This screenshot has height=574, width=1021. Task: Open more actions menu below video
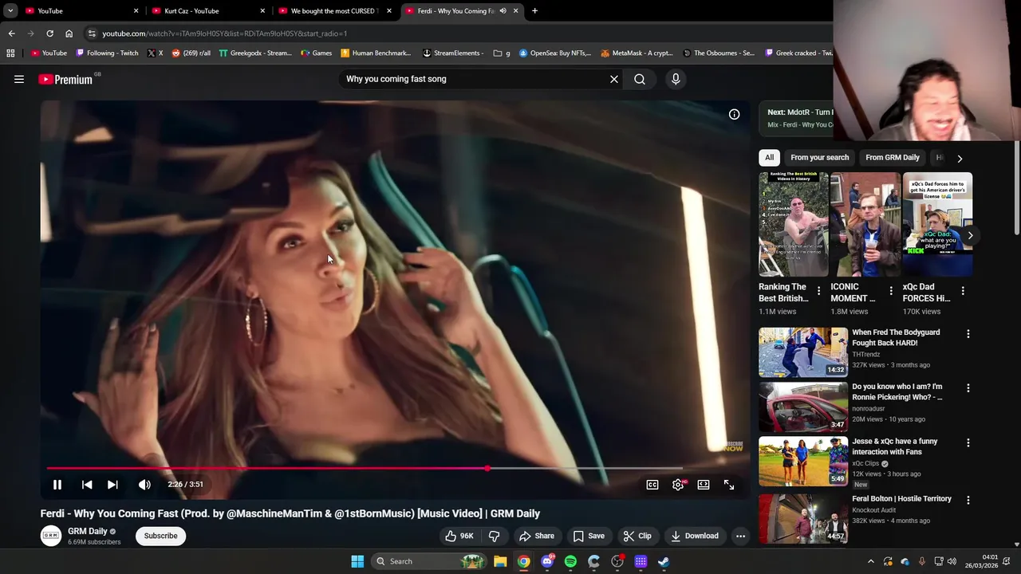coord(740,536)
